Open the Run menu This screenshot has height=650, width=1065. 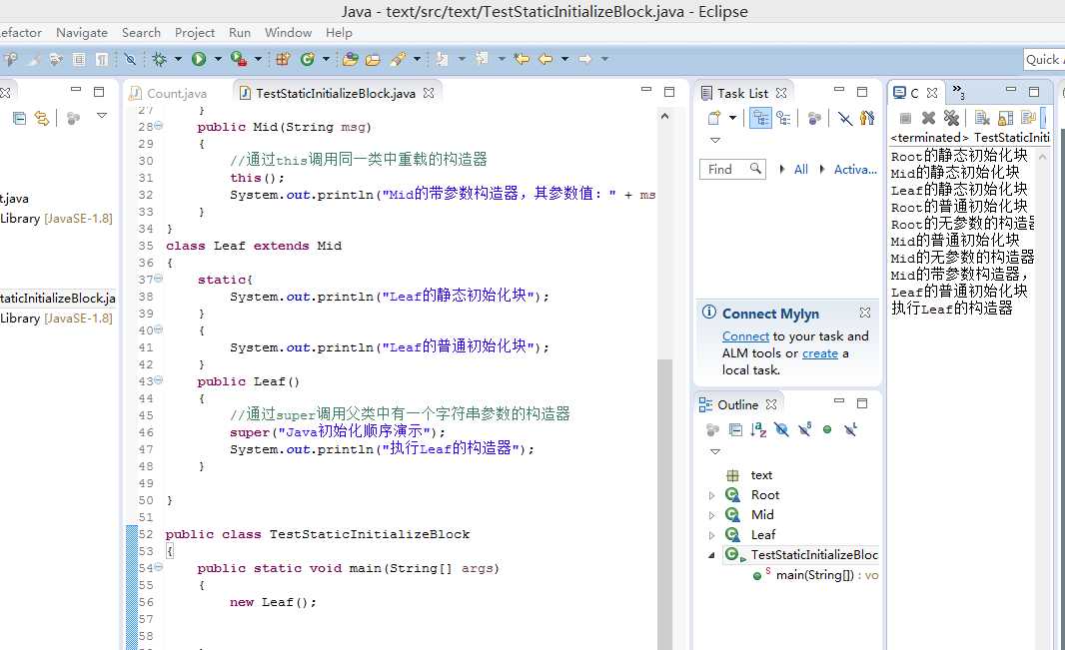tap(240, 33)
